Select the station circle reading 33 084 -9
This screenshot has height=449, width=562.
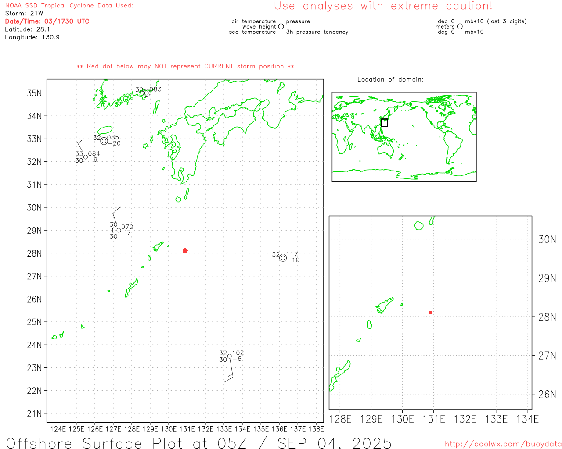86,157
